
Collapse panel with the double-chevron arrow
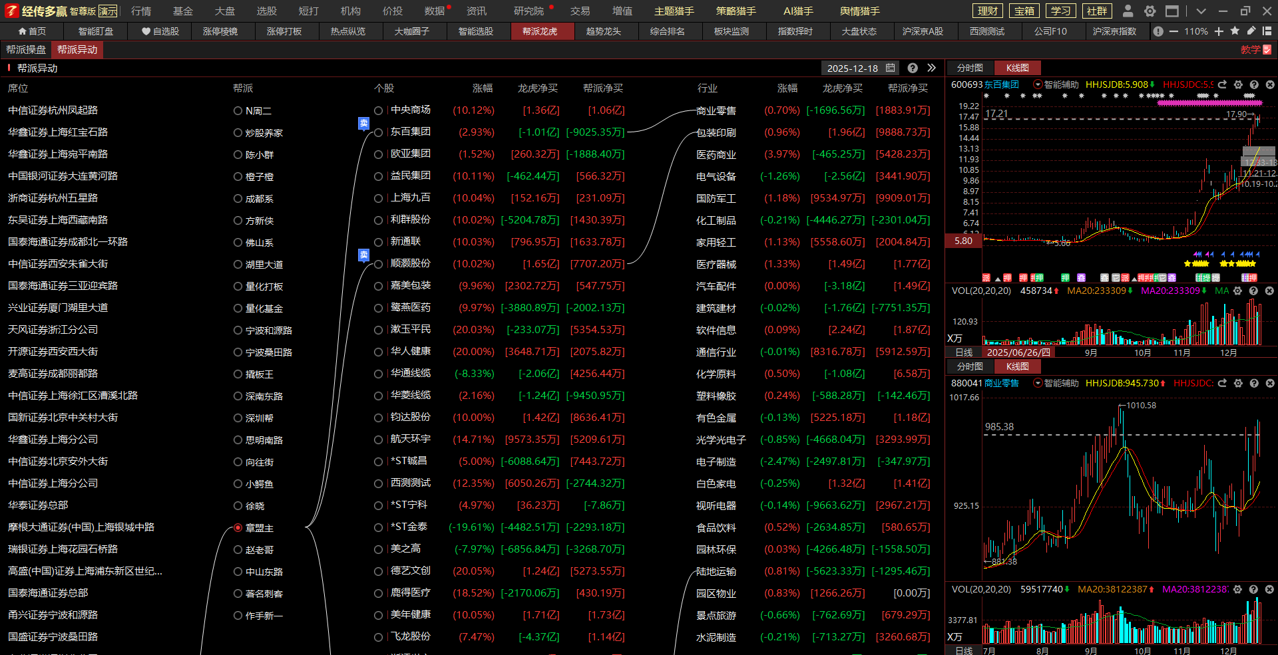click(x=931, y=68)
